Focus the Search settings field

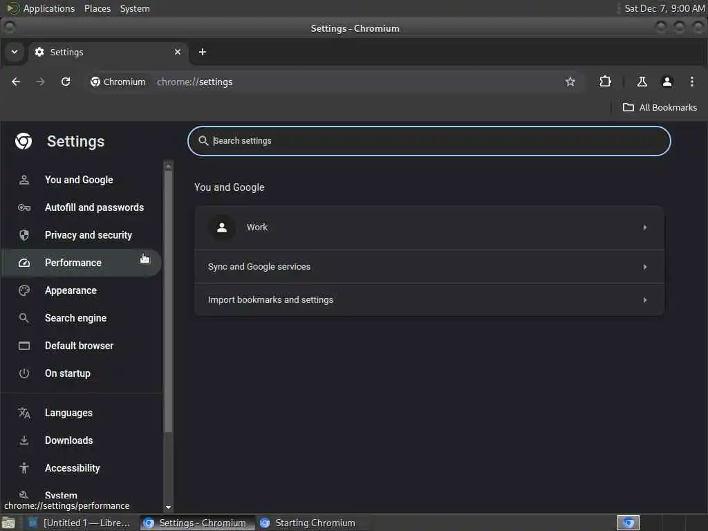pyautogui.click(x=429, y=141)
